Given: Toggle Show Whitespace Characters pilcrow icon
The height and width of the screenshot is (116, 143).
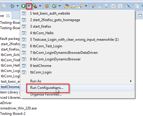Looking at the screenshot, I should pos(120,6).
